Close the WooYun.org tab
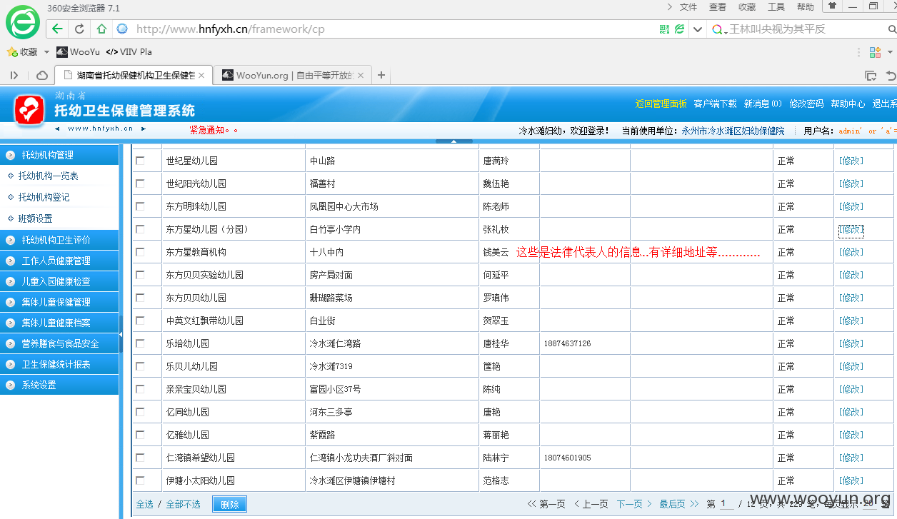The height and width of the screenshot is (519, 897). (x=361, y=75)
